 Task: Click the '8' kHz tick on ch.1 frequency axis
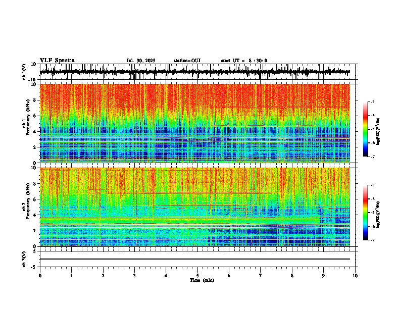coord(36,100)
